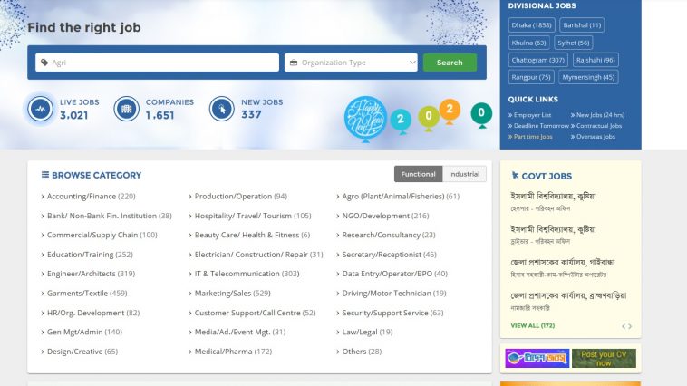Click the Post your CV now banner
The image size is (687, 386).
(604, 358)
